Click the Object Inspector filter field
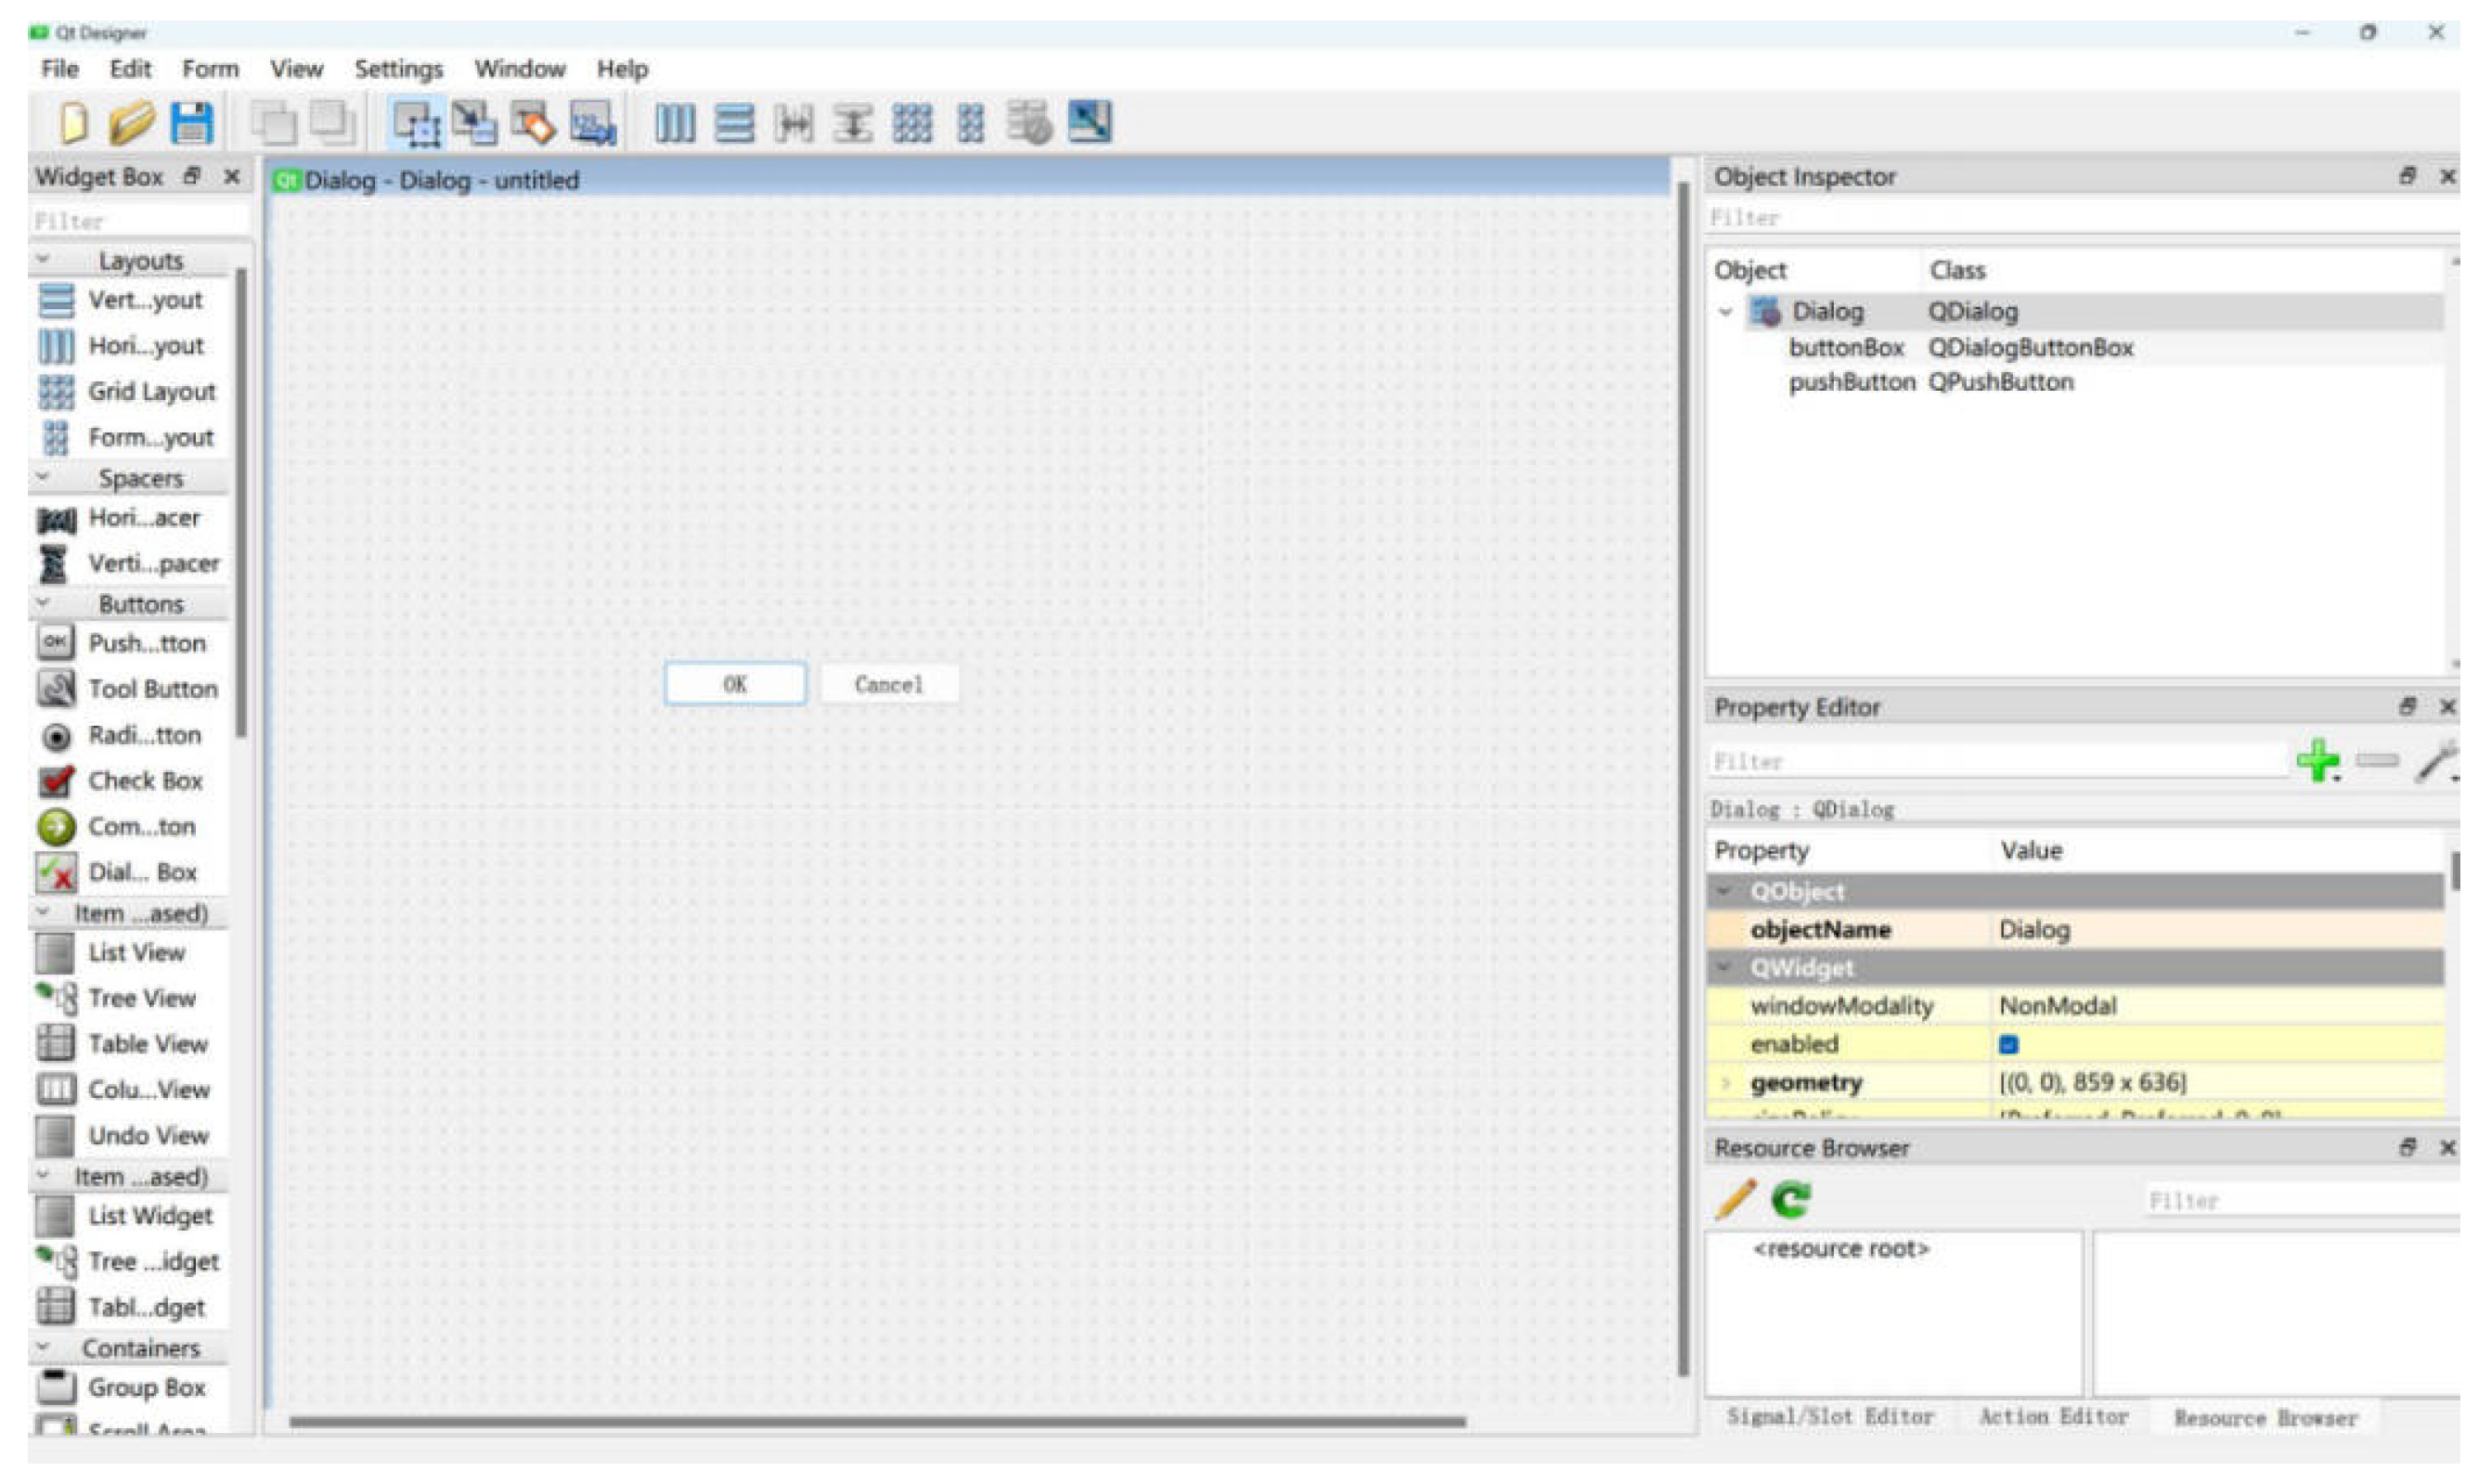This screenshot has width=2491, height=1484. [x=2080, y=217]
